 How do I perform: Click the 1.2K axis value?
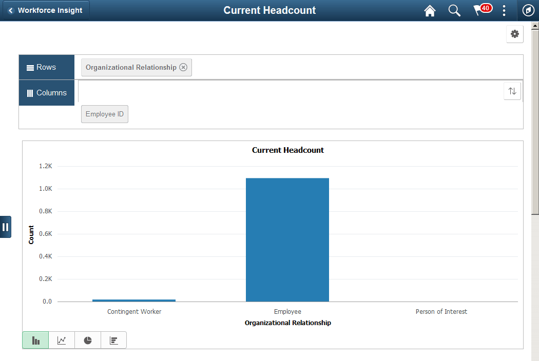[x=45, y=166]
